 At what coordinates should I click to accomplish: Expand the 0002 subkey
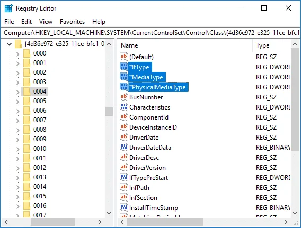pos(18,73)
